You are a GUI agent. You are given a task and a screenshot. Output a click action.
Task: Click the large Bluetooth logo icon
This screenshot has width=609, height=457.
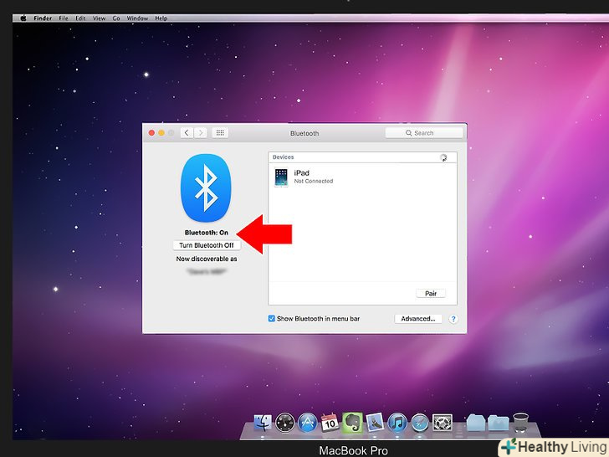[206, 188]
